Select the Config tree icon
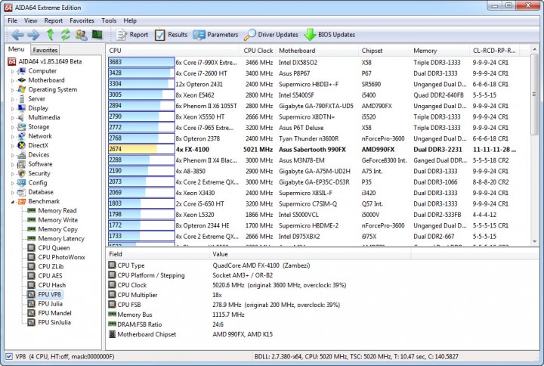This screenshot has width=544, height=366. coord(21,183)
